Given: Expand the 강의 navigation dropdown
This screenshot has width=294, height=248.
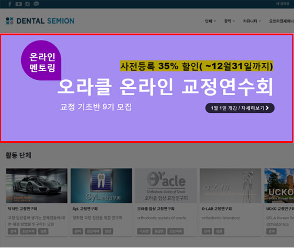Looking at the screenshot, I should (229, 21).
